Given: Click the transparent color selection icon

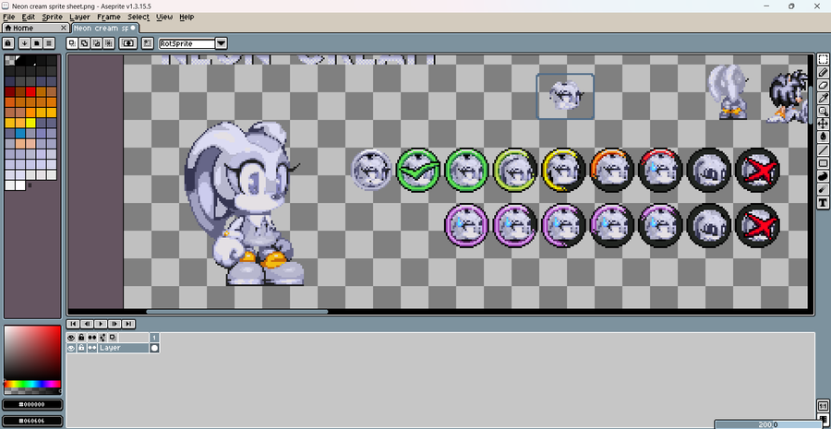Looking at the screenshot, I should 128,43.
